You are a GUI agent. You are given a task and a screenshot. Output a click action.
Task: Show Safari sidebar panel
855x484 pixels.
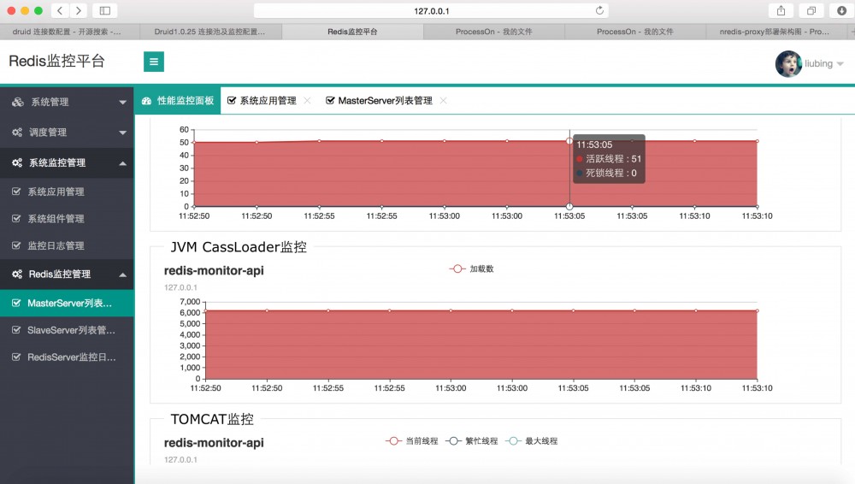tap(105, 10)
